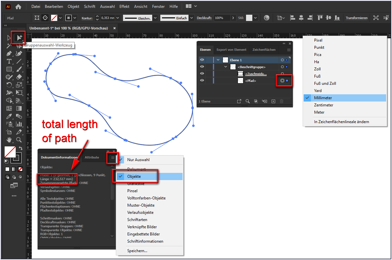
Task: Select the Zoom tool
Action: point(19,140)
